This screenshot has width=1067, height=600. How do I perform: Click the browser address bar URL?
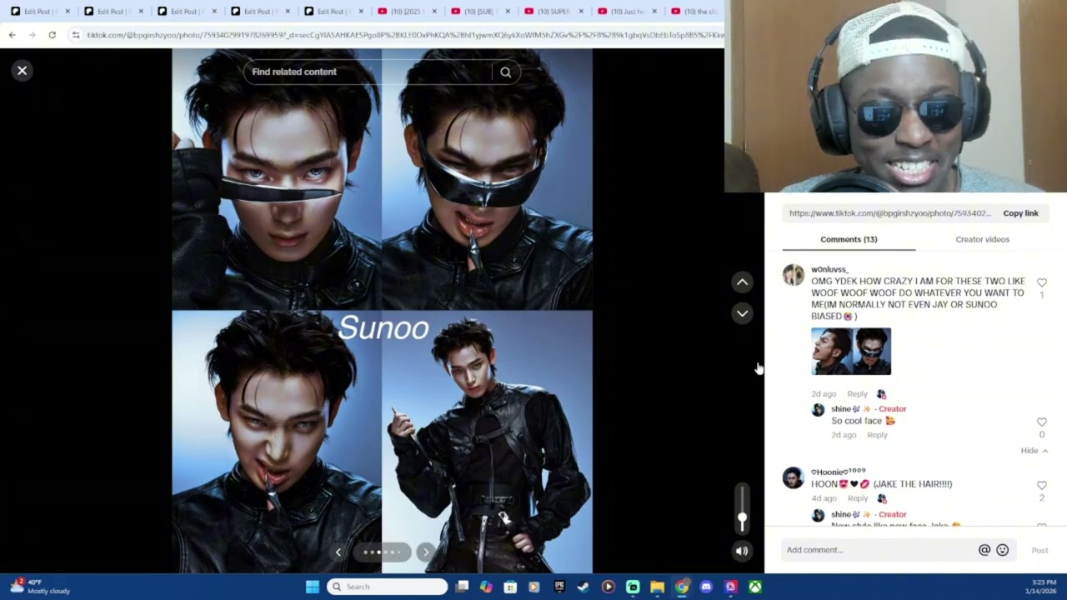405,35
